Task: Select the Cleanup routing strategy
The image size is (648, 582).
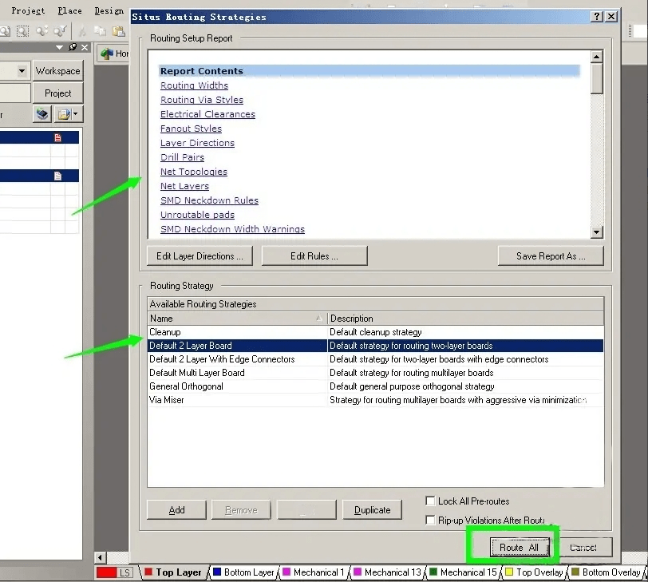Action: 375,332
